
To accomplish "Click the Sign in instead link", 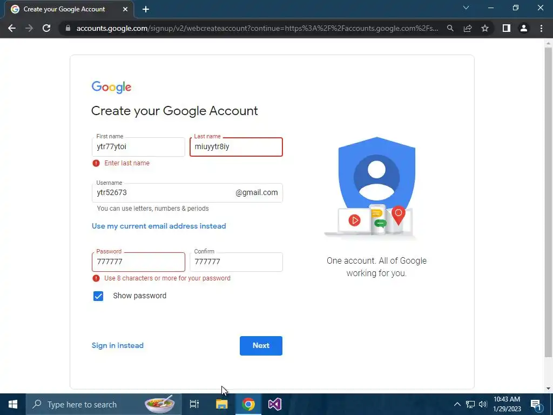I will coord(117,345).
